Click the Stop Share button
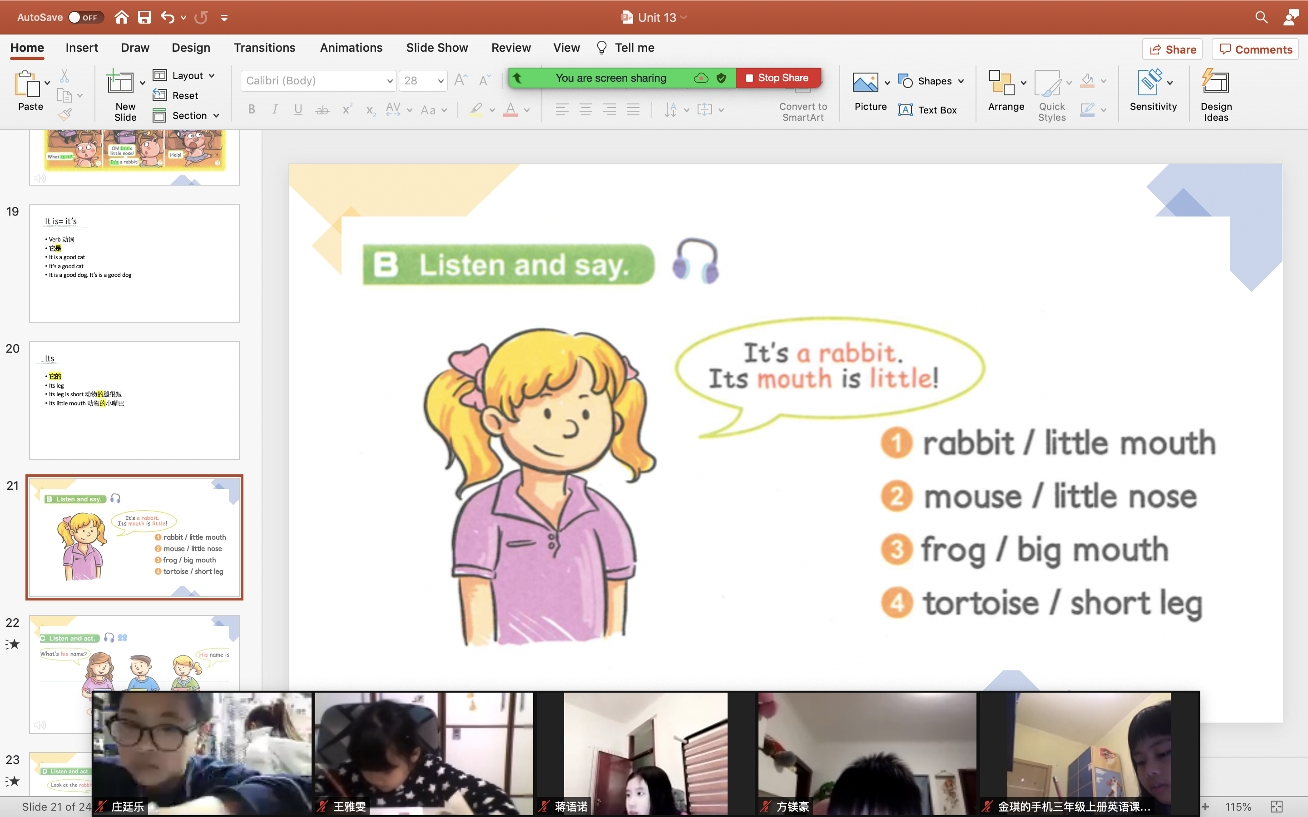This screenshot has height=817, width=1308. pyautogui.click(x=778, y=78)
